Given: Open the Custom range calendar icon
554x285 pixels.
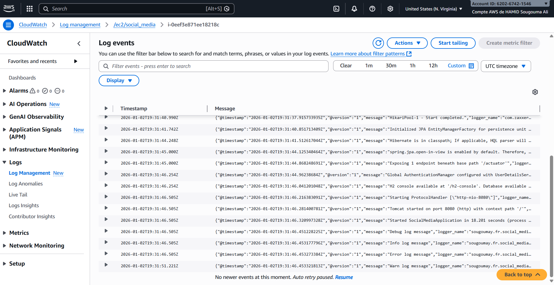Looking at the screenshot, I should pyautogui.click(x=471, y=66).
